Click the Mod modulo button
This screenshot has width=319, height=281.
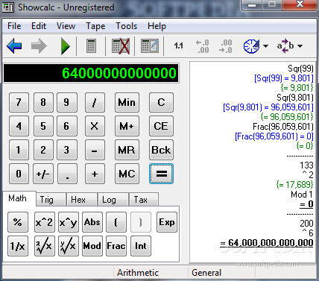92,246
